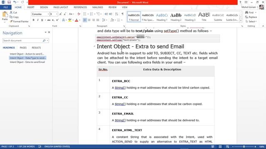Start a numbered list
The image size is (266, 149).
tap(91, 14)
